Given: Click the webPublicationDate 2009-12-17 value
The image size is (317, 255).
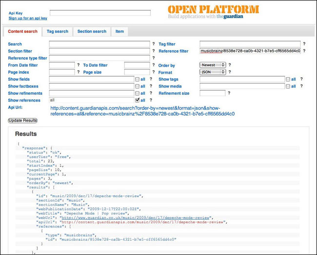Looking at the screenshot, I should (x=114, y=209).
